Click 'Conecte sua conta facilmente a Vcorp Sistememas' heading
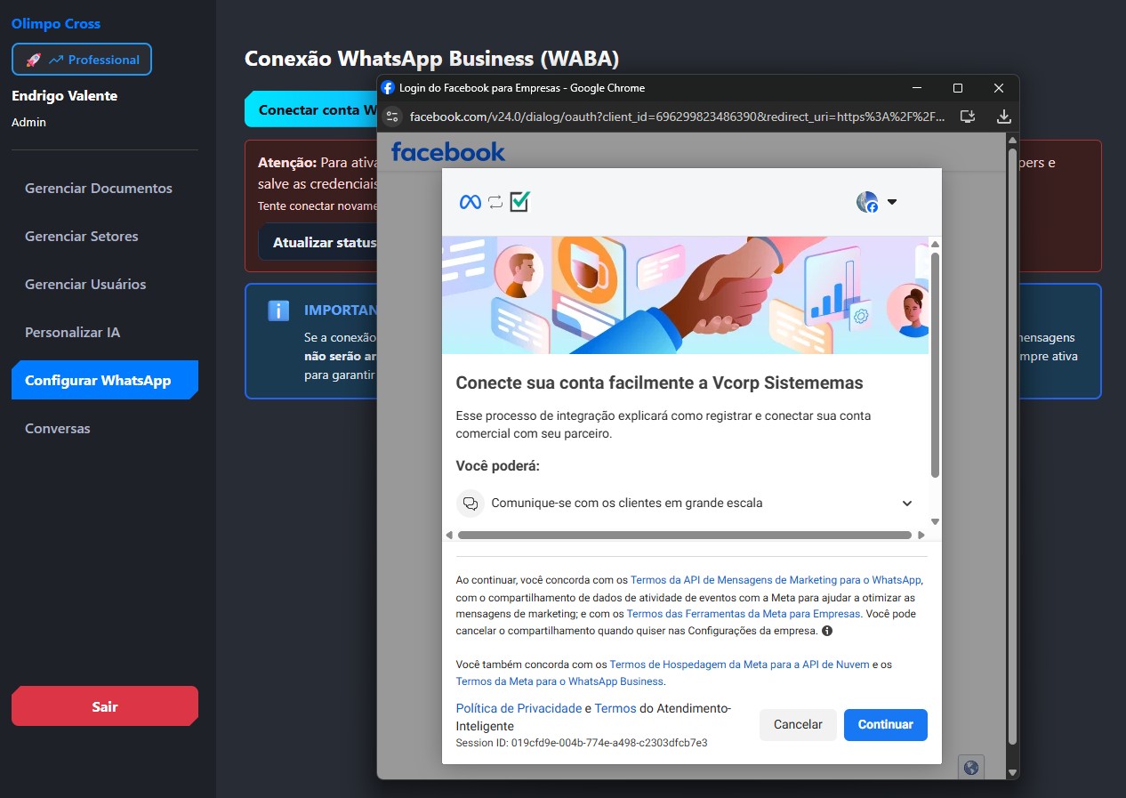The image size is (1126, 798). pyautogui.click(x=659, y=383)
